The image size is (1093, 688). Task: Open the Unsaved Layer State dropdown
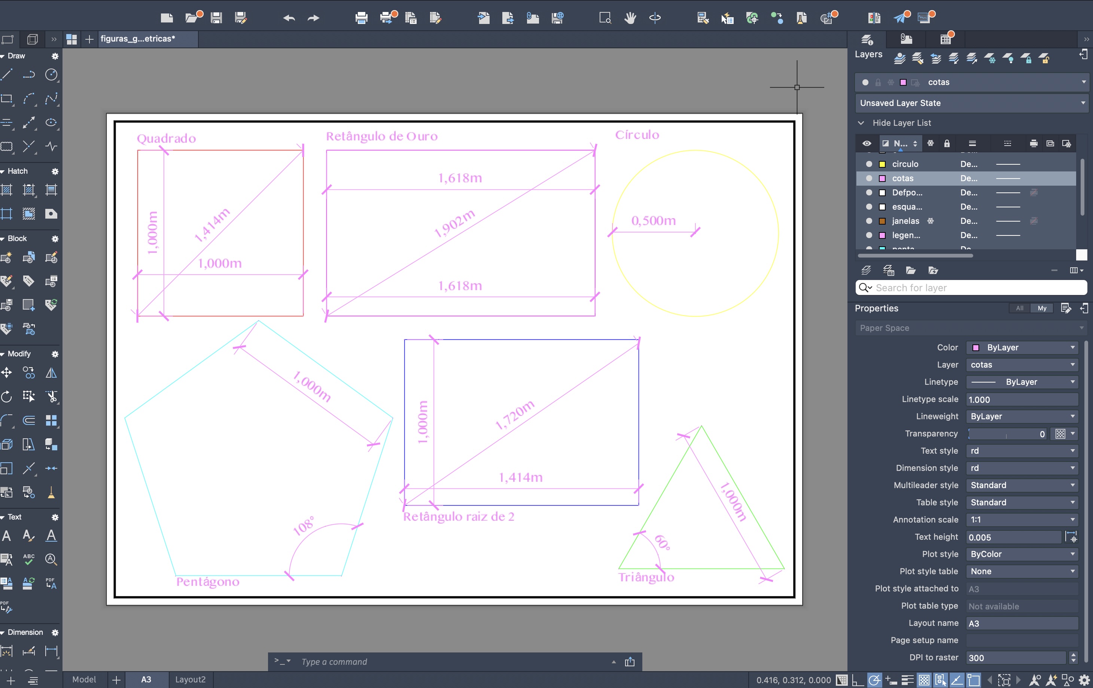pos(1084,103)
